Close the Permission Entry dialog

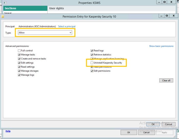click(x=174, y=16)
